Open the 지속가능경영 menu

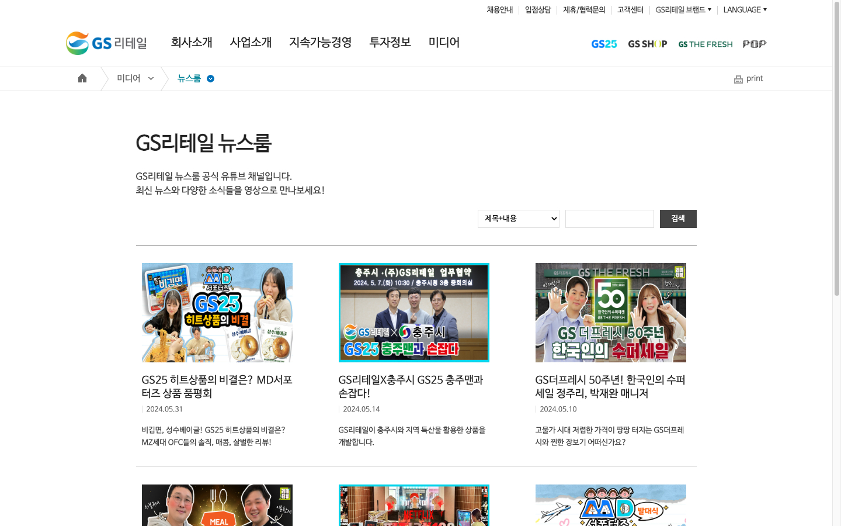coord(321,42)
